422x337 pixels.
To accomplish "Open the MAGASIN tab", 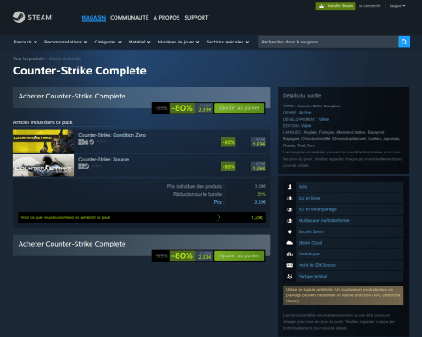I will coord(93,18).
